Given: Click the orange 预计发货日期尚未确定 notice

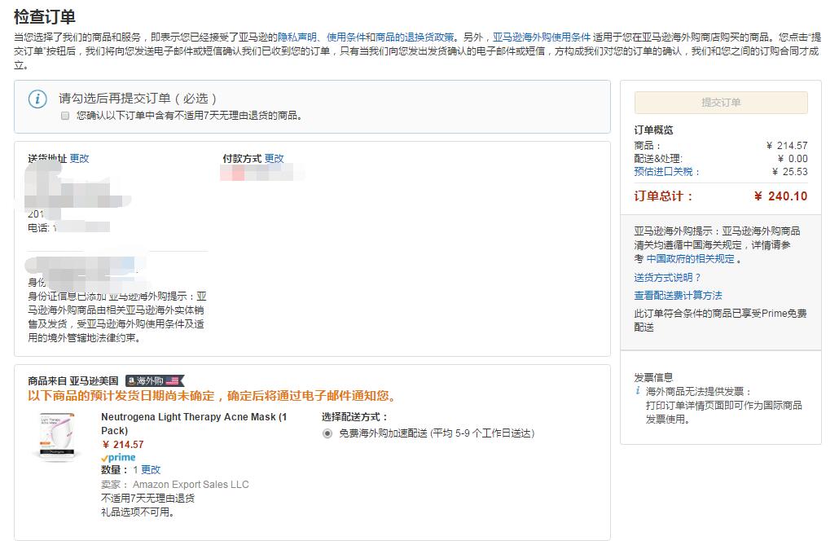Looking at the screenshot, I should point(213,396).
